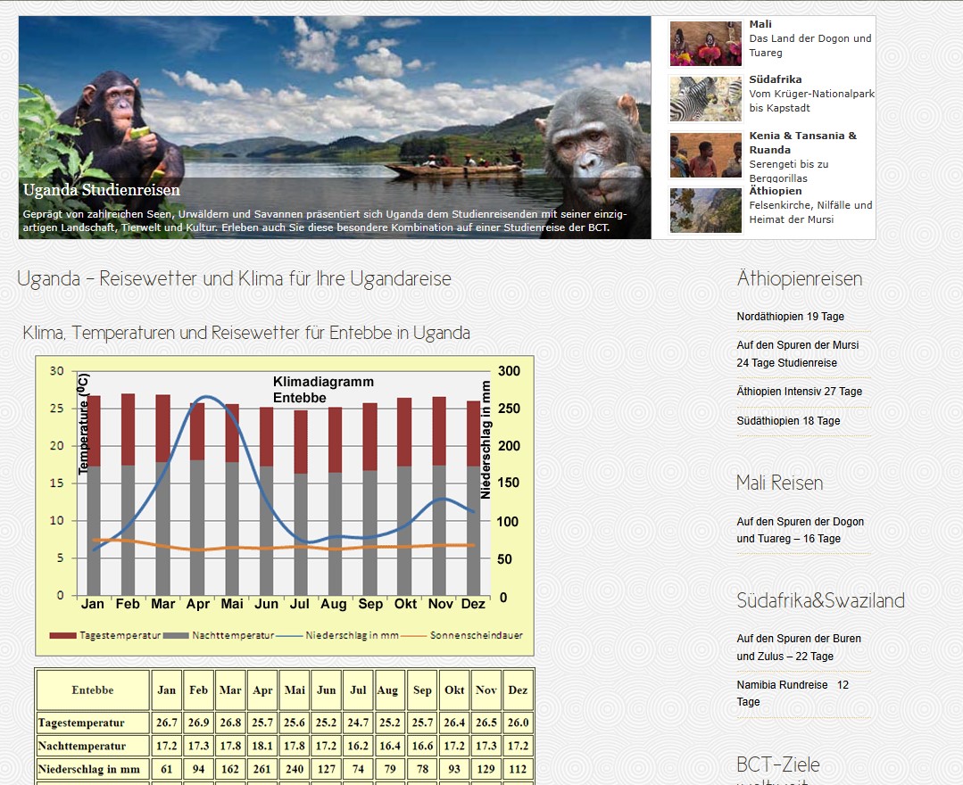
Task: Click the Mali masks thumbnail image
Action: tap(705, 44)
